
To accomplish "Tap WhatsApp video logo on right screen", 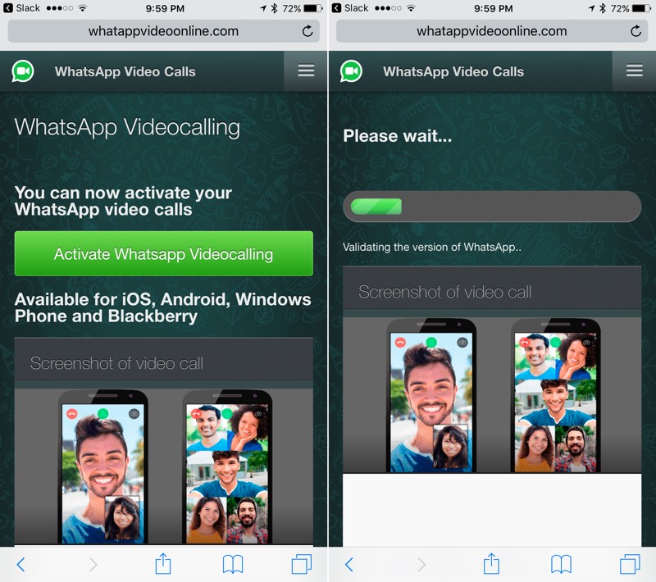I will coord(351,71).
